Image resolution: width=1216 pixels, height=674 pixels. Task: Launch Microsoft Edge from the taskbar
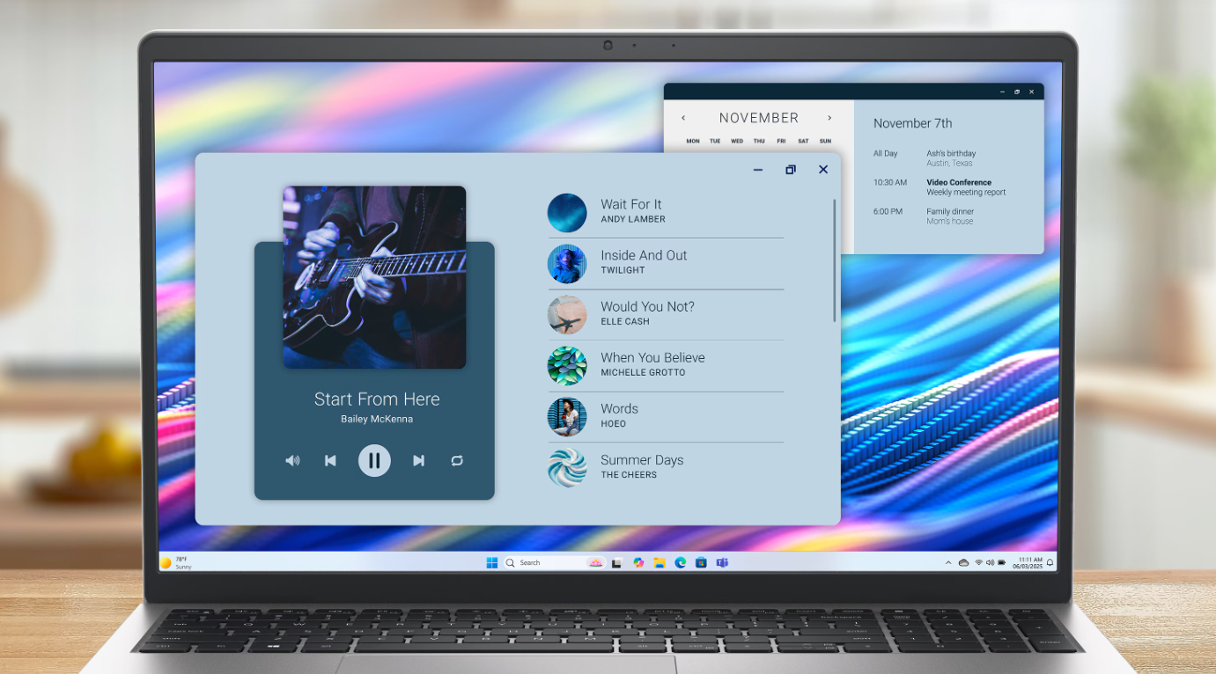coord(680,563)
